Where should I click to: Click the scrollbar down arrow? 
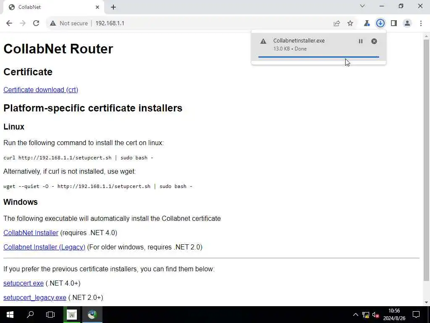click(x=427, y=302)
